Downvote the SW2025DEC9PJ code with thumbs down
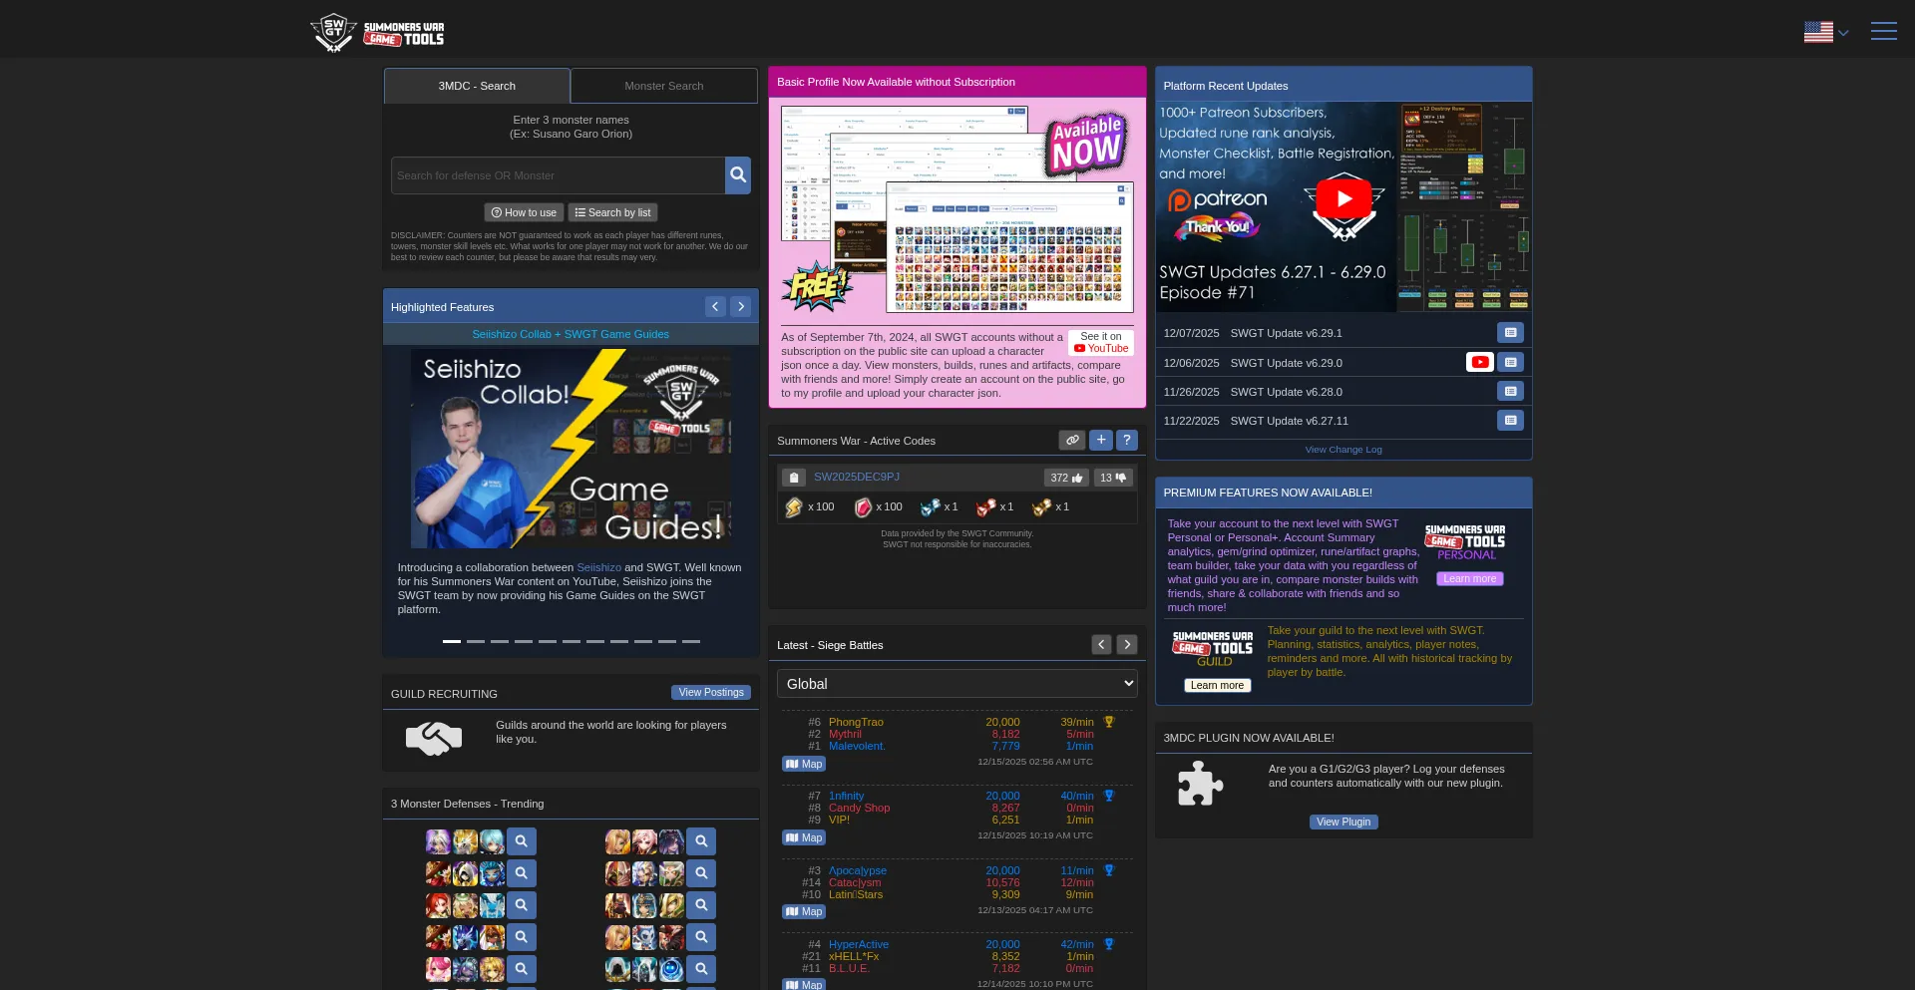Image resolution: width=1915 pixels, height=990 pixels. point(1112,478)
